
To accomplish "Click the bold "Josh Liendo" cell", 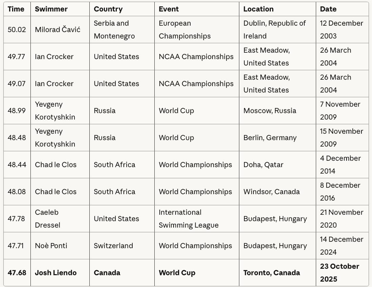I will [x=56, y=273].
